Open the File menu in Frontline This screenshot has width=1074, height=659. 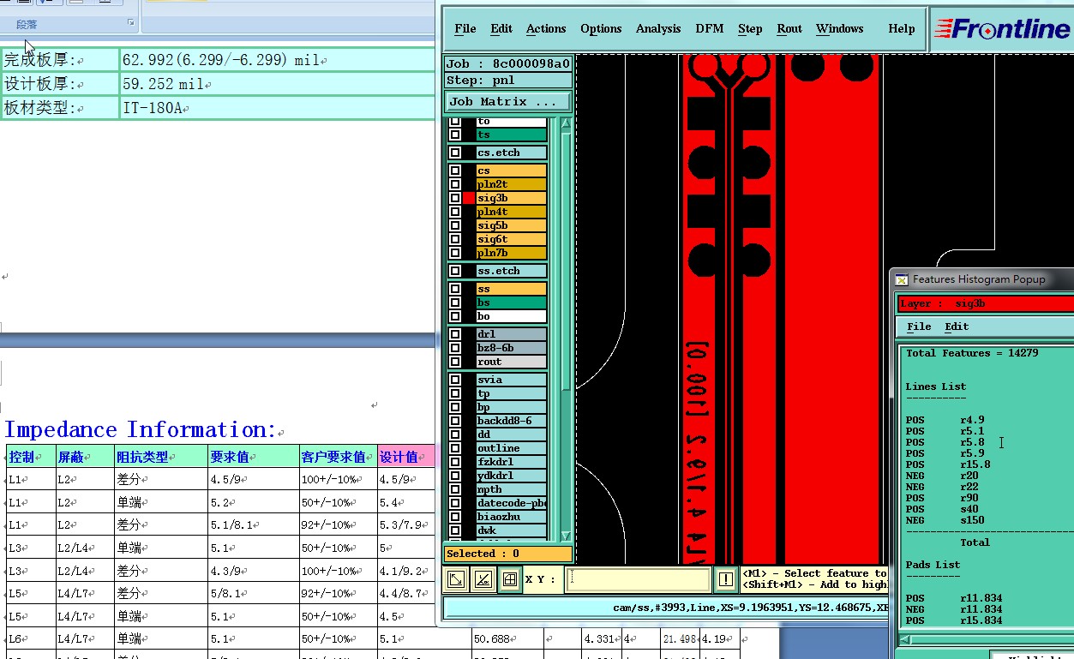[465, 29]
